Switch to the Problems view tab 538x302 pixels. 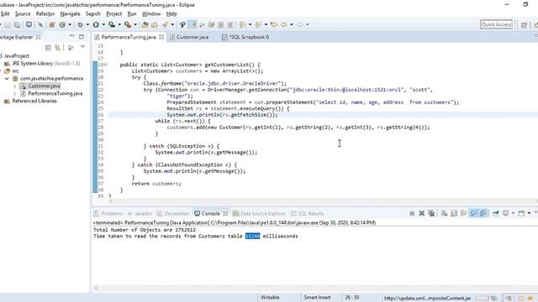pyautogui.click(x=108, y=214)
